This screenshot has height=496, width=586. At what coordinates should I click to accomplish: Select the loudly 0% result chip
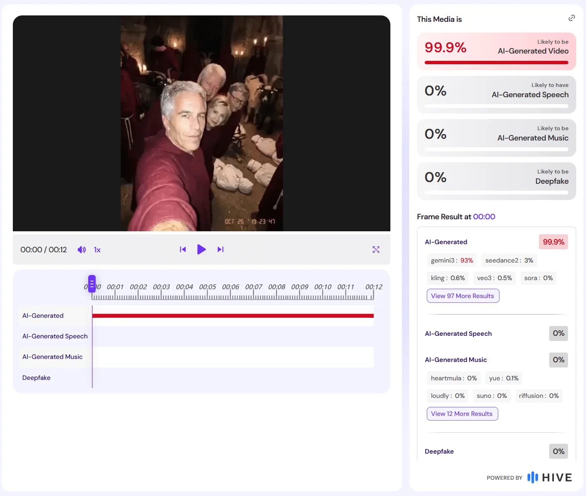tap(448, 396)
